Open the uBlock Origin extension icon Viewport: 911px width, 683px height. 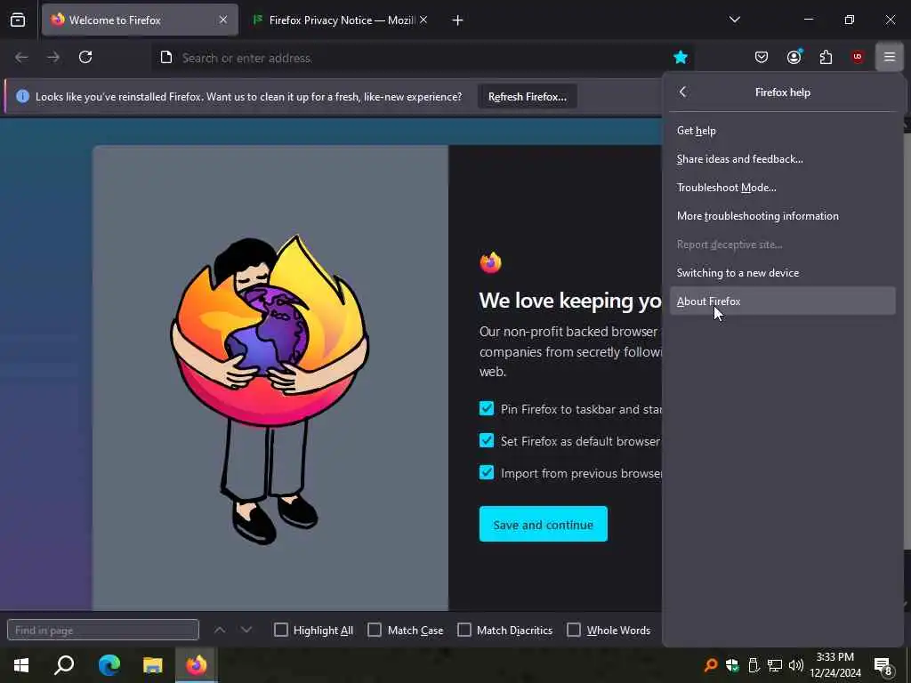pos(858,57)
